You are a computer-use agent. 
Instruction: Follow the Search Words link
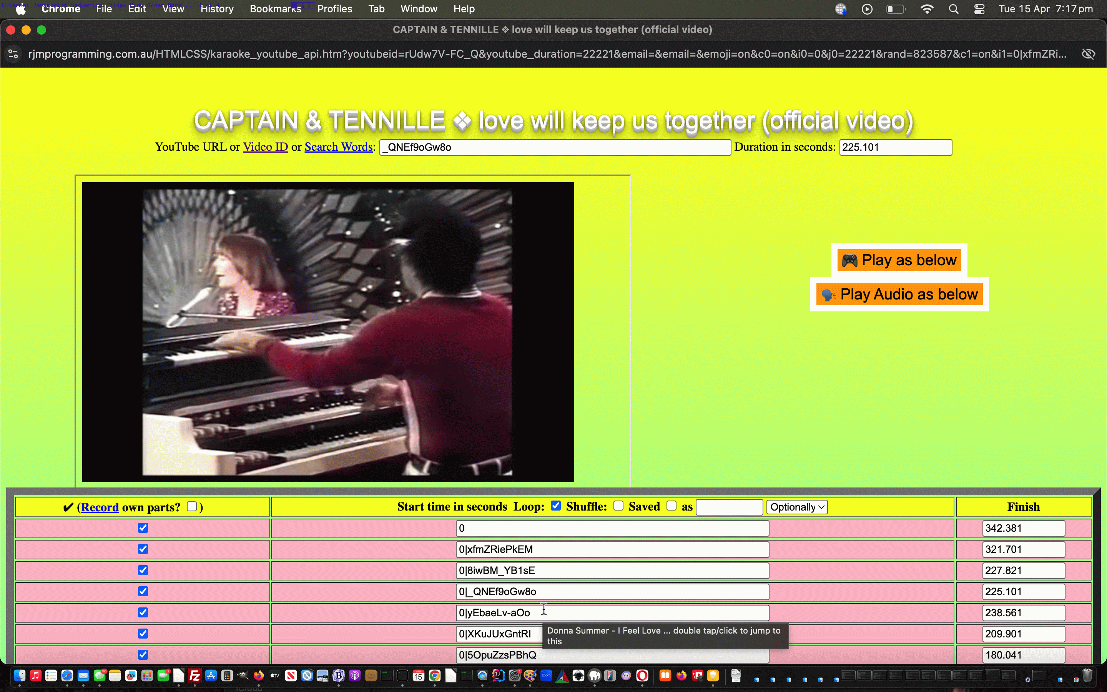coord(339,147)
